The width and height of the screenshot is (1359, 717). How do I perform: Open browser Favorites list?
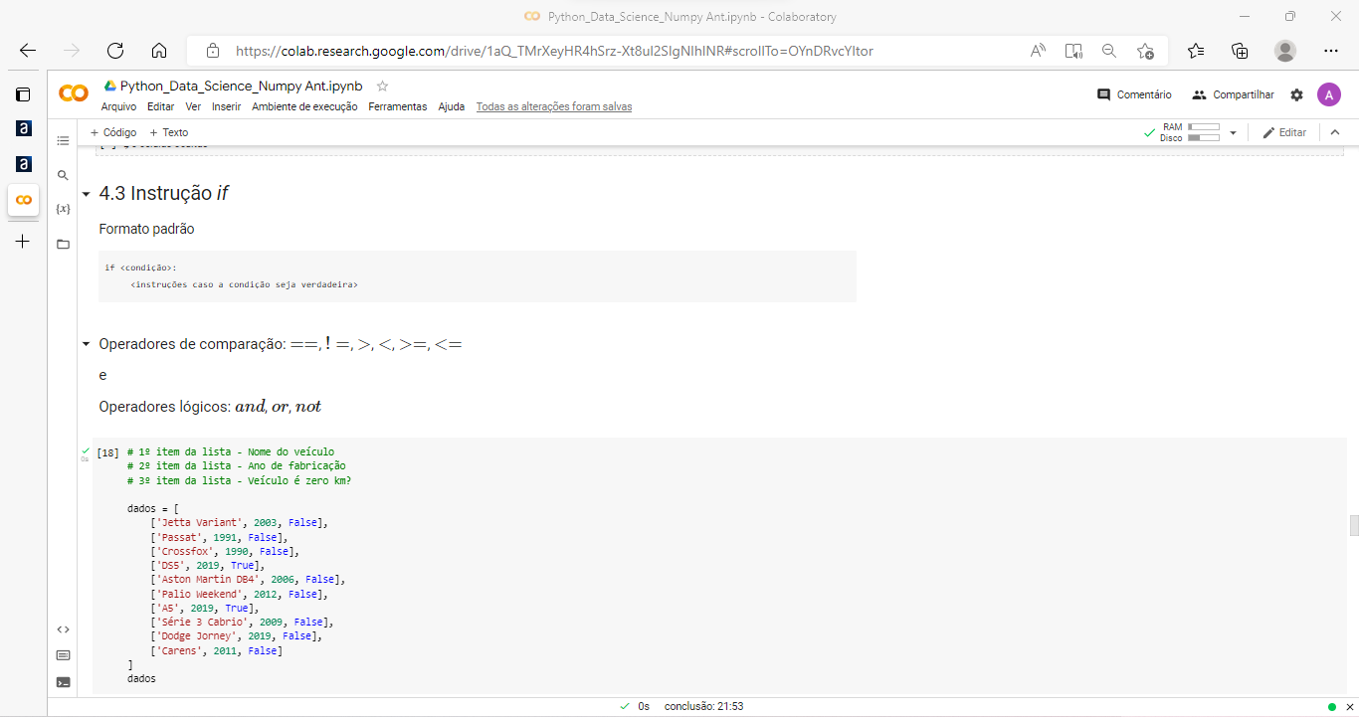(1196, 51)
